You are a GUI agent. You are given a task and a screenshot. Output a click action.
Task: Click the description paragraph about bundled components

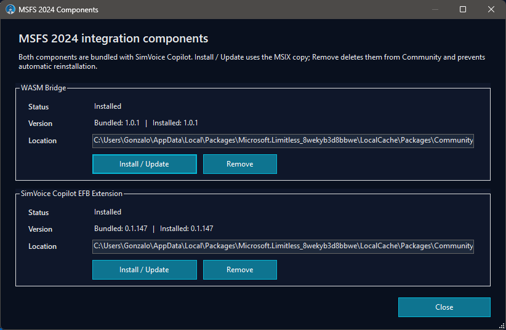(252, 61)
